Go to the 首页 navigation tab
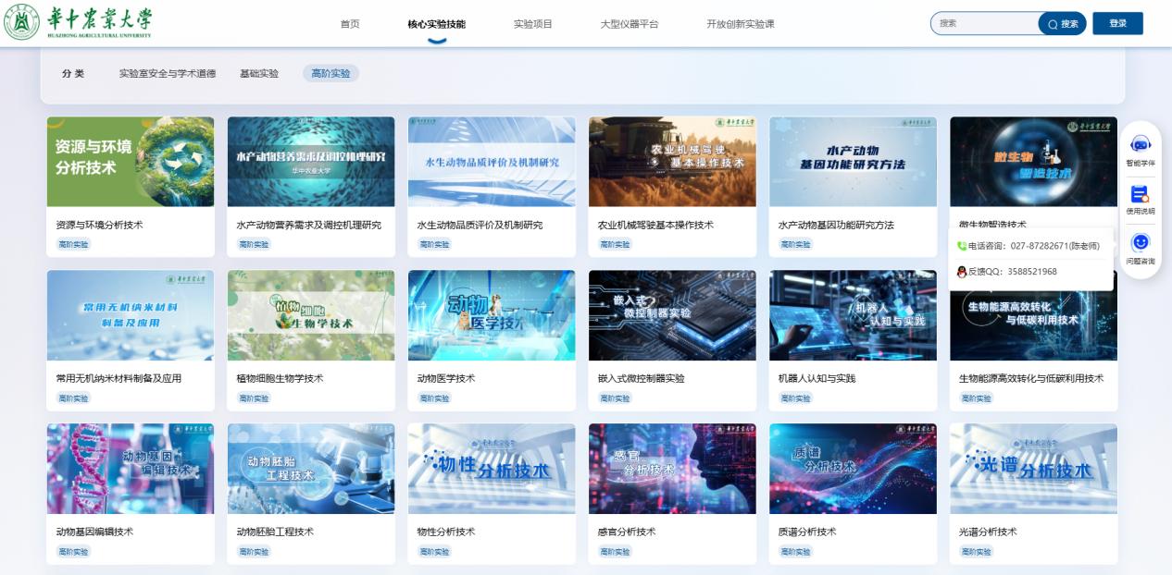 pos(350,24)
